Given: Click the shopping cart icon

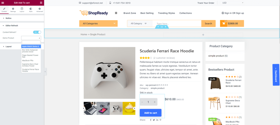Looking at the screenshot, I should click(x=224, y=23).
